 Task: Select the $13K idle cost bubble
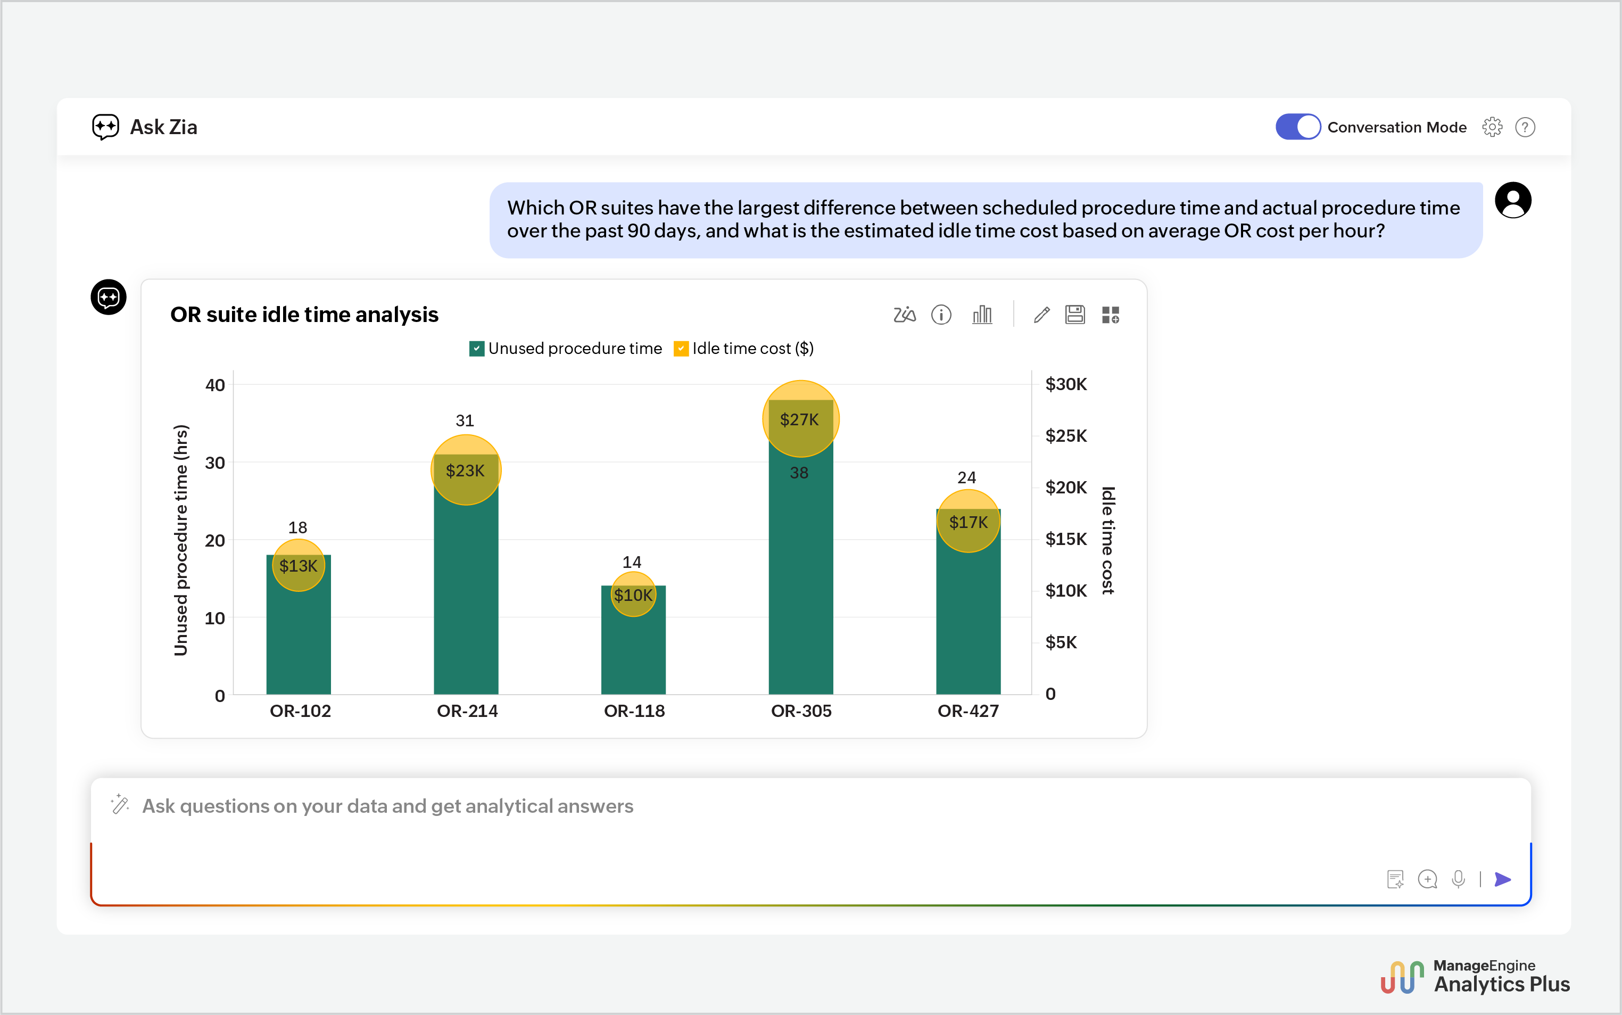[x=299, y=565]
